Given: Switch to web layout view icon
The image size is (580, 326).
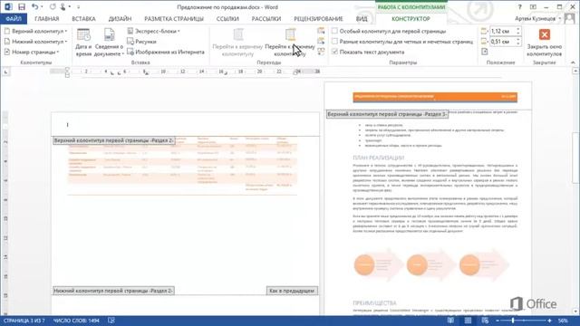Looking at the screenshot, I should pyautogui.click(x=485, y=321).
